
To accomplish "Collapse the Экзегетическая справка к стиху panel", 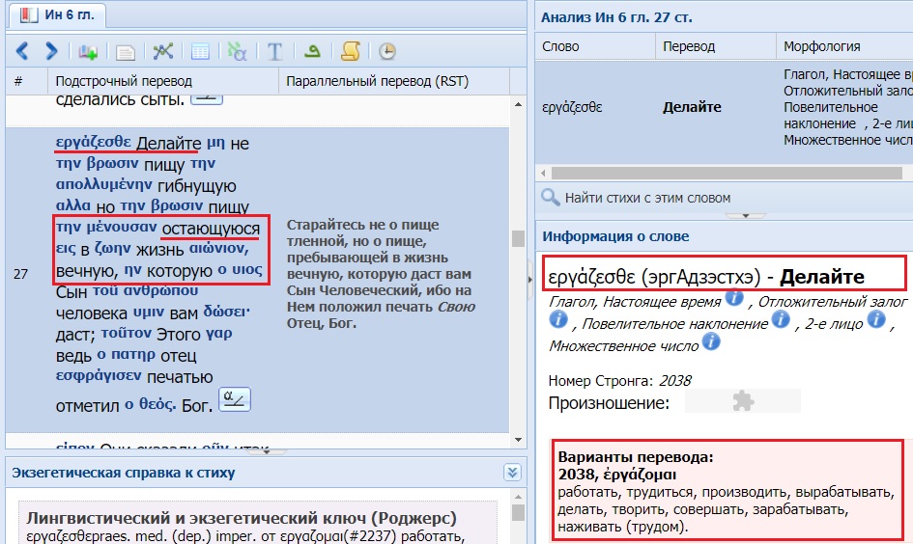I will (x=512, y=472).
